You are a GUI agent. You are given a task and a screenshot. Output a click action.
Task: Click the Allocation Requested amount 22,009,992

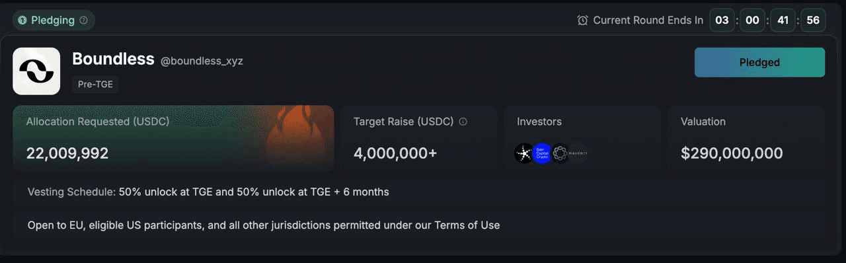click(x=67, y=153)
